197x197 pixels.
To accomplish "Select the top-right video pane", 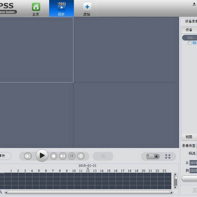I will pos(126,50).
